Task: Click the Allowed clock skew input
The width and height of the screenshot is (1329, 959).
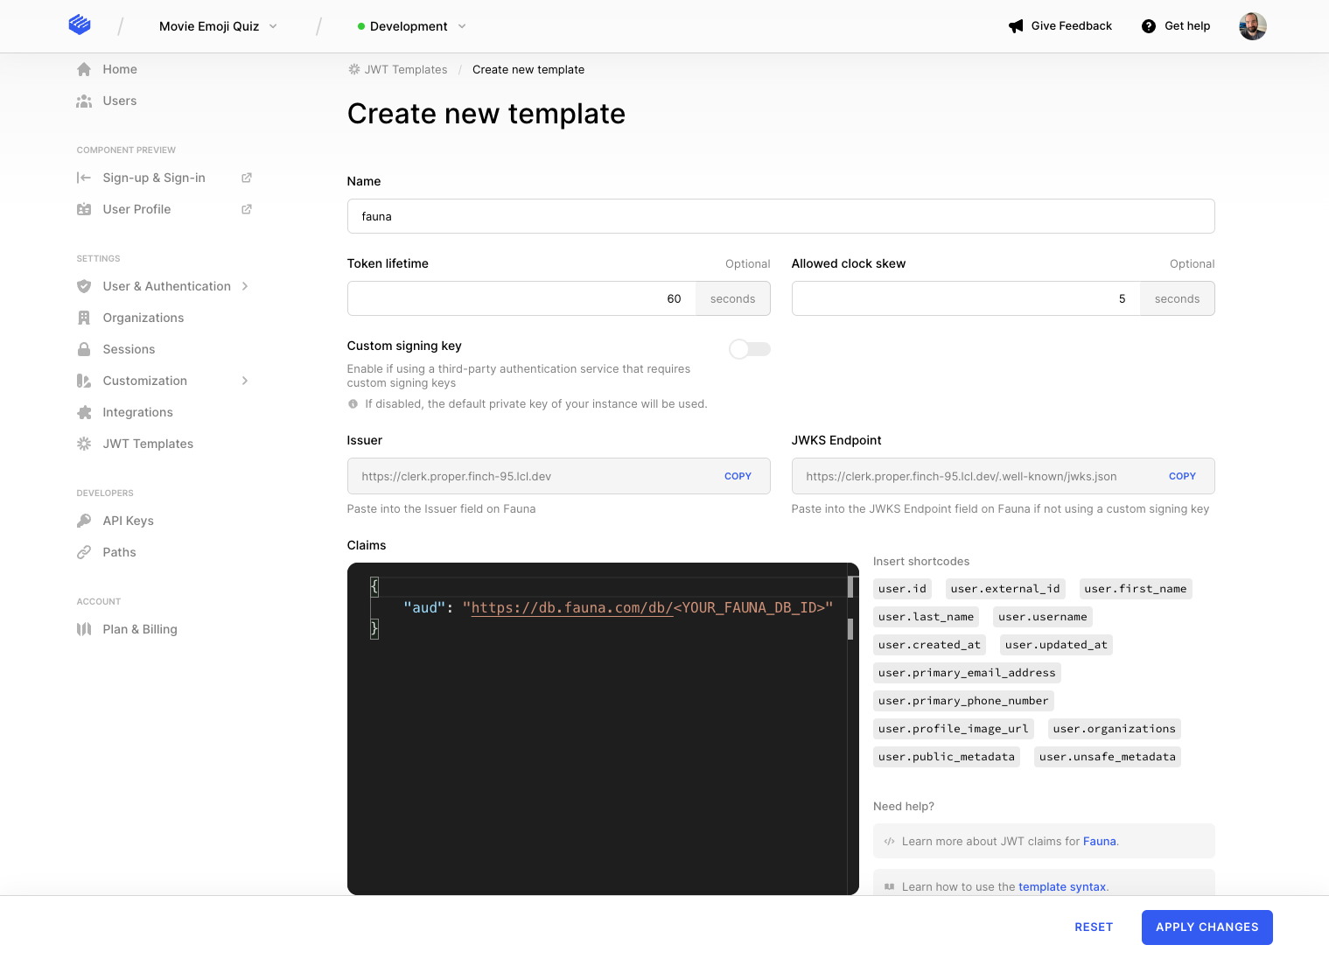Action: pyautogui.click(x=966, y=298)
